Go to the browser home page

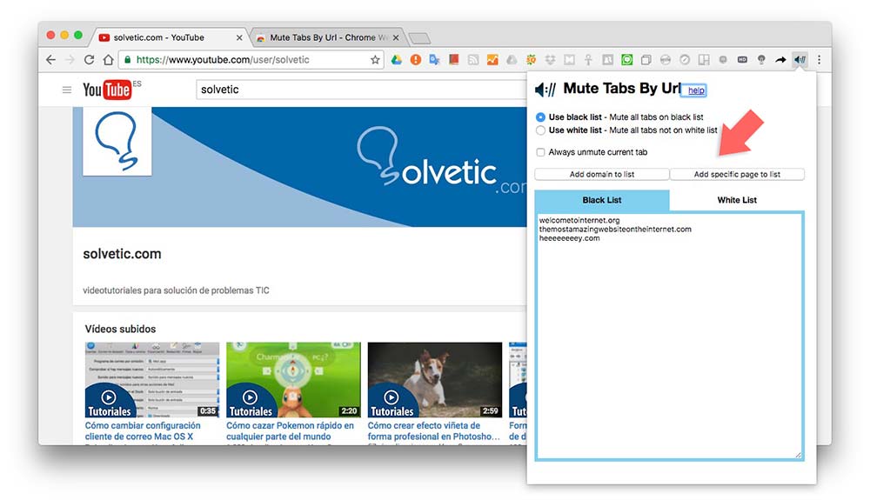108,60
